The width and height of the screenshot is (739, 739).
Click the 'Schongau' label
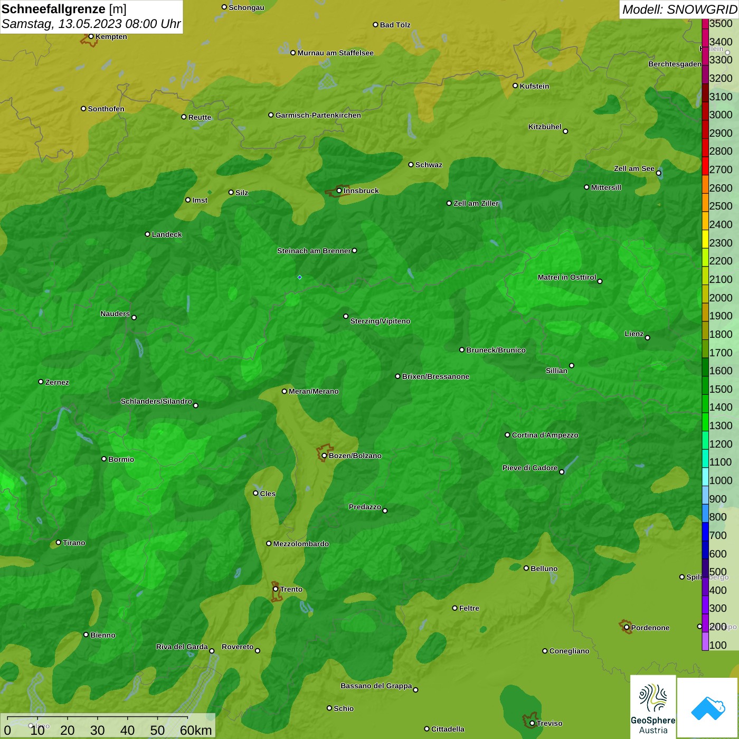click(247, 7)
